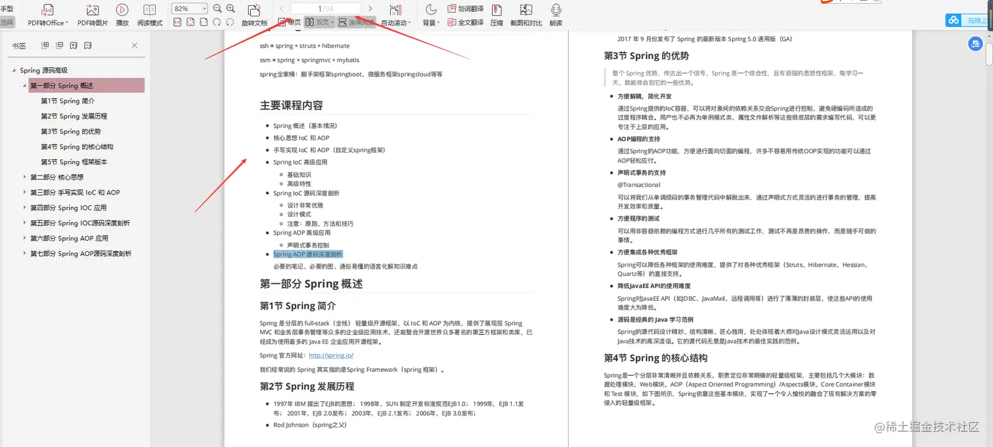This screenshot has height=447, width=993.
Task: Go to the next page arrow
Action: click(x=370, y=9)
